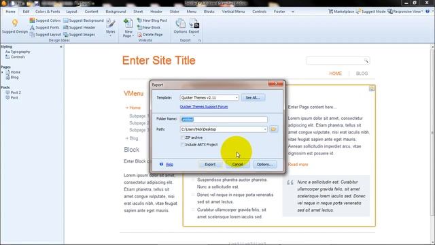Click See All... templates button
Viewport: 435px width, 245px height.
[x=253, y=98]
